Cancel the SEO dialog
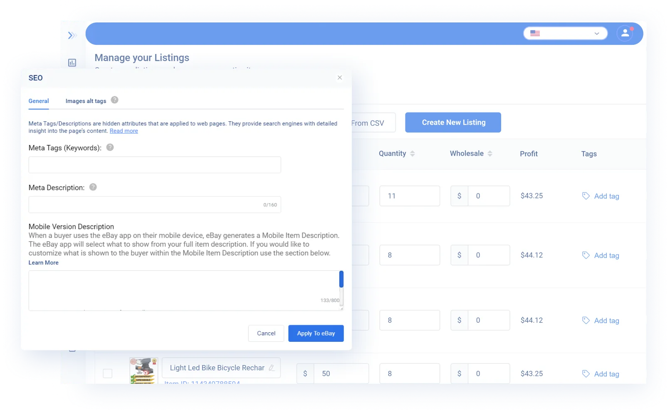The width and height of the screenshot is (670, 412). tap(266, 334)
